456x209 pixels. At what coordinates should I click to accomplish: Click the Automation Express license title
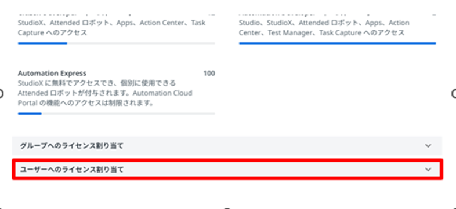(52, 73)
